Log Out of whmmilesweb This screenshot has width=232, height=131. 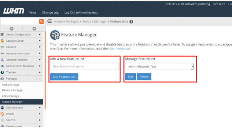coord(81,12)
